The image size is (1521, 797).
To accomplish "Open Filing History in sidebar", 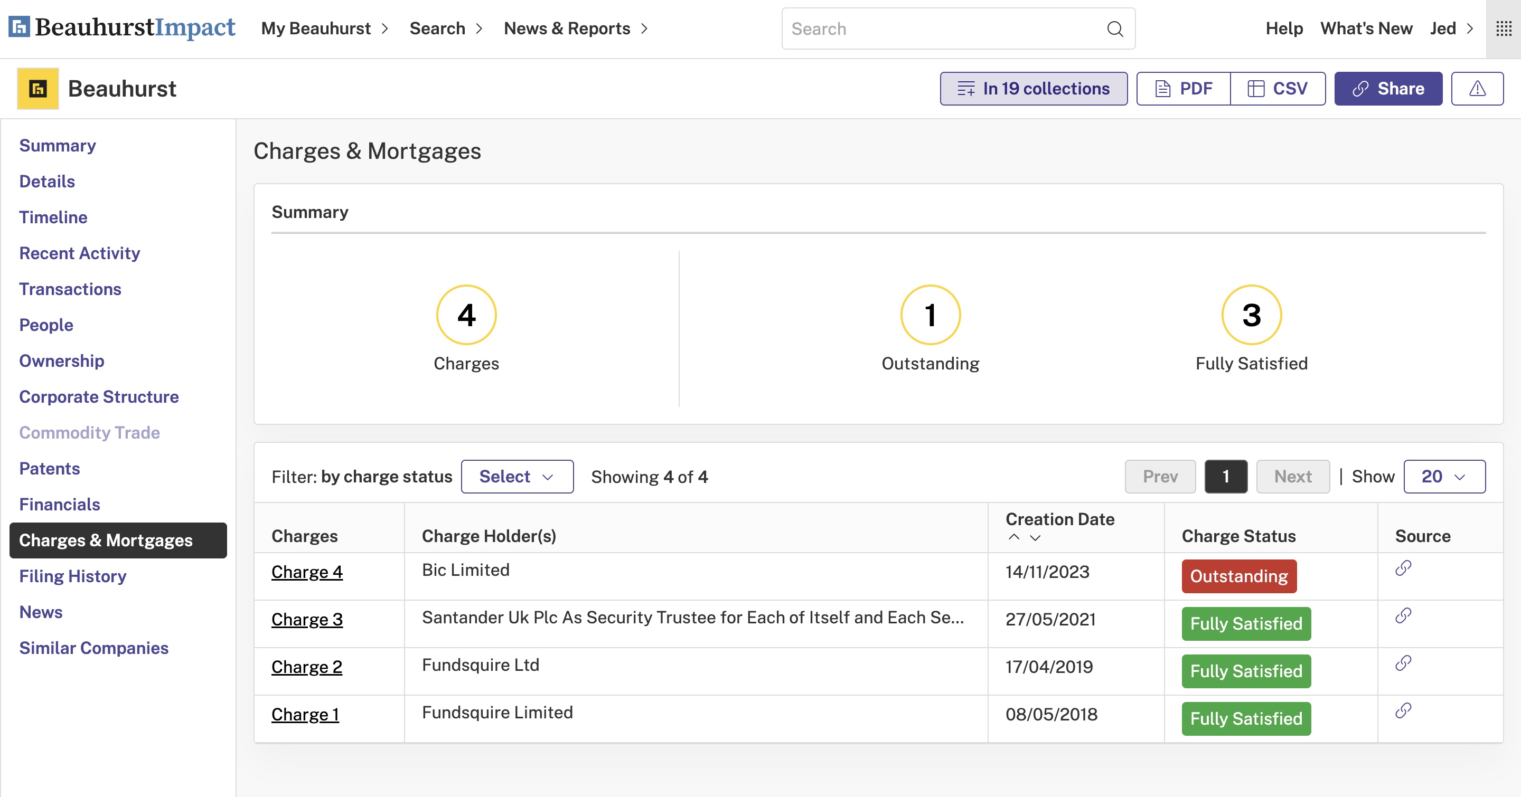I will pyautogui.click(x=73, y=576).
